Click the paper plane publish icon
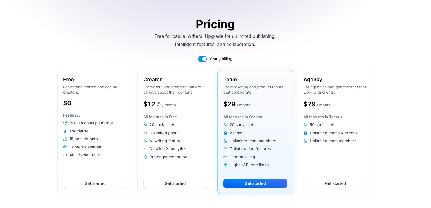The height and width of the screenshot is (208, 431). pos(65,123)
